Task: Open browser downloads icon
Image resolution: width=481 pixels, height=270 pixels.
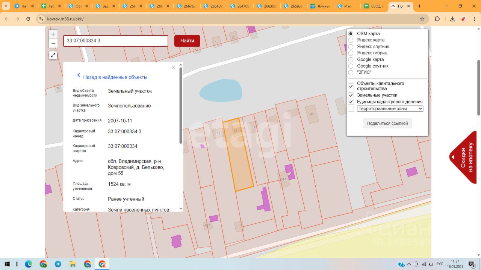Action: pyautogui.click(x=453, y=19)
